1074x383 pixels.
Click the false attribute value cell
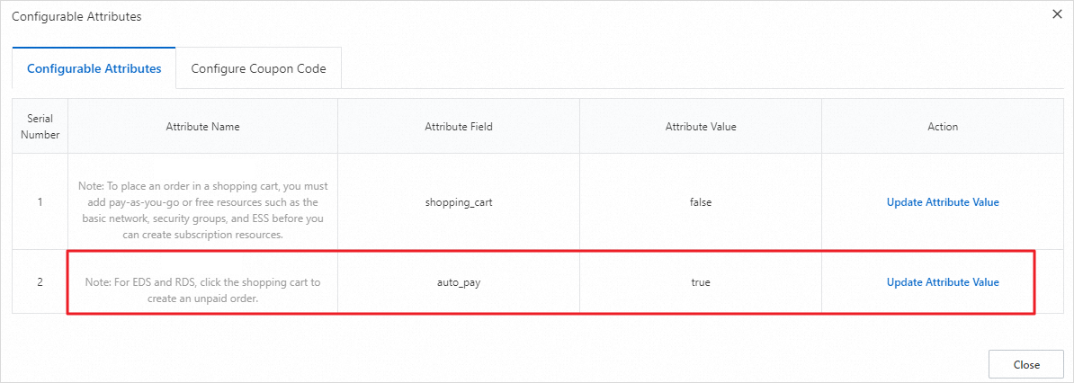coord(701,202)
